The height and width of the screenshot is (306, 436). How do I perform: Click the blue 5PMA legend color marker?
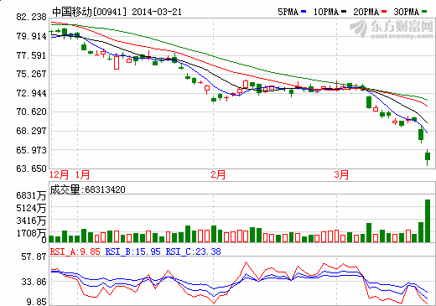pos(304,12)
